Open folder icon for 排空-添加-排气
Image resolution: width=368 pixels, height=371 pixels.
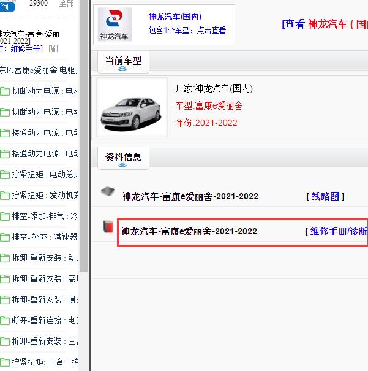pos(5,216)
